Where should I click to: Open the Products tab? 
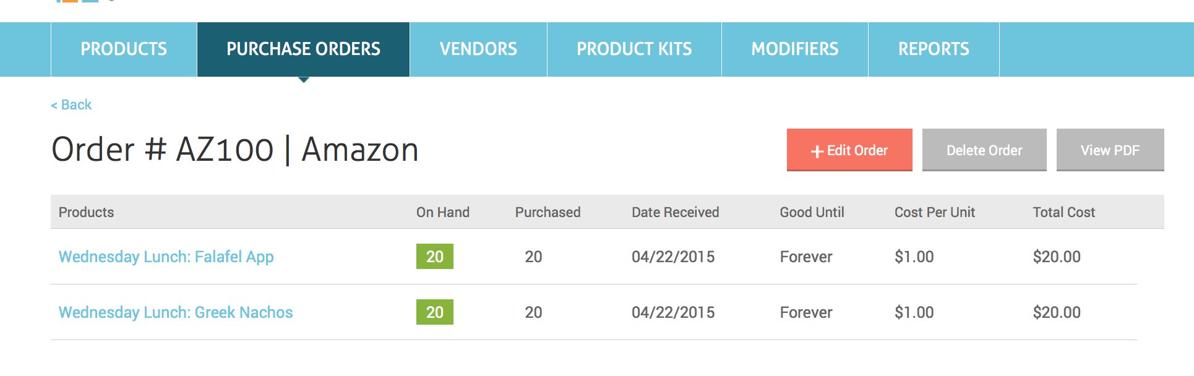tap(124, 49)
